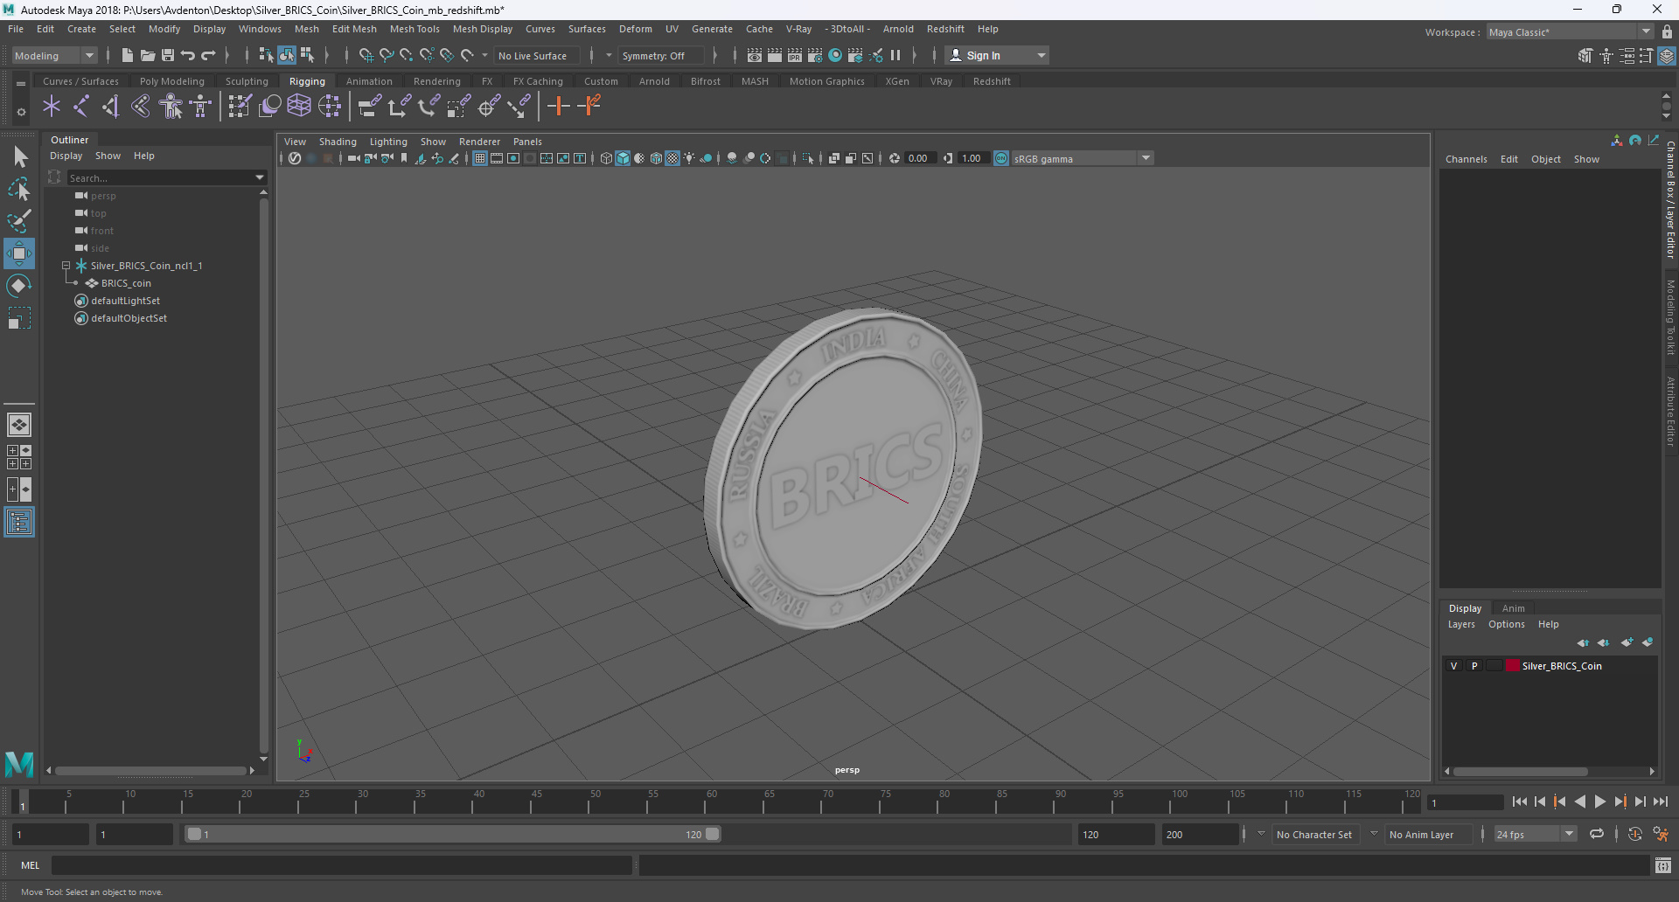The image size is (1679, 902).
Task: Click the Bind Skin shelf icon
Action: click(x=141, y=107)
